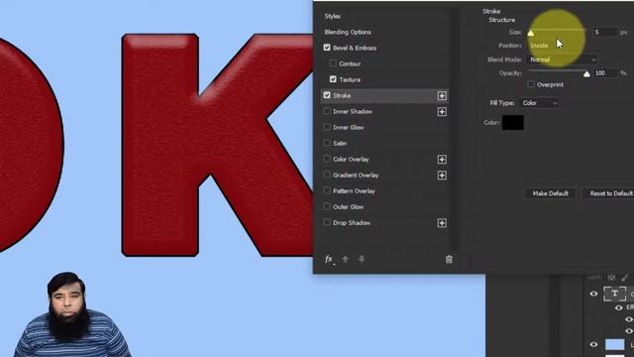This screenshot has width=634, height=357.
Task: Hide the light blue layer eye
Action: click(593, 344)
